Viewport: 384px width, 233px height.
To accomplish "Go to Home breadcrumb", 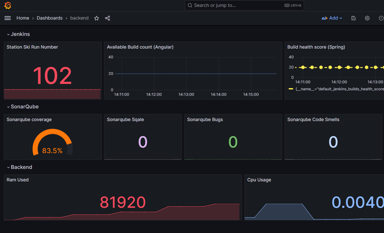I will coord(23,18).
